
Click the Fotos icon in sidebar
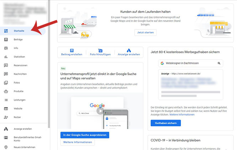pos(6,83)
